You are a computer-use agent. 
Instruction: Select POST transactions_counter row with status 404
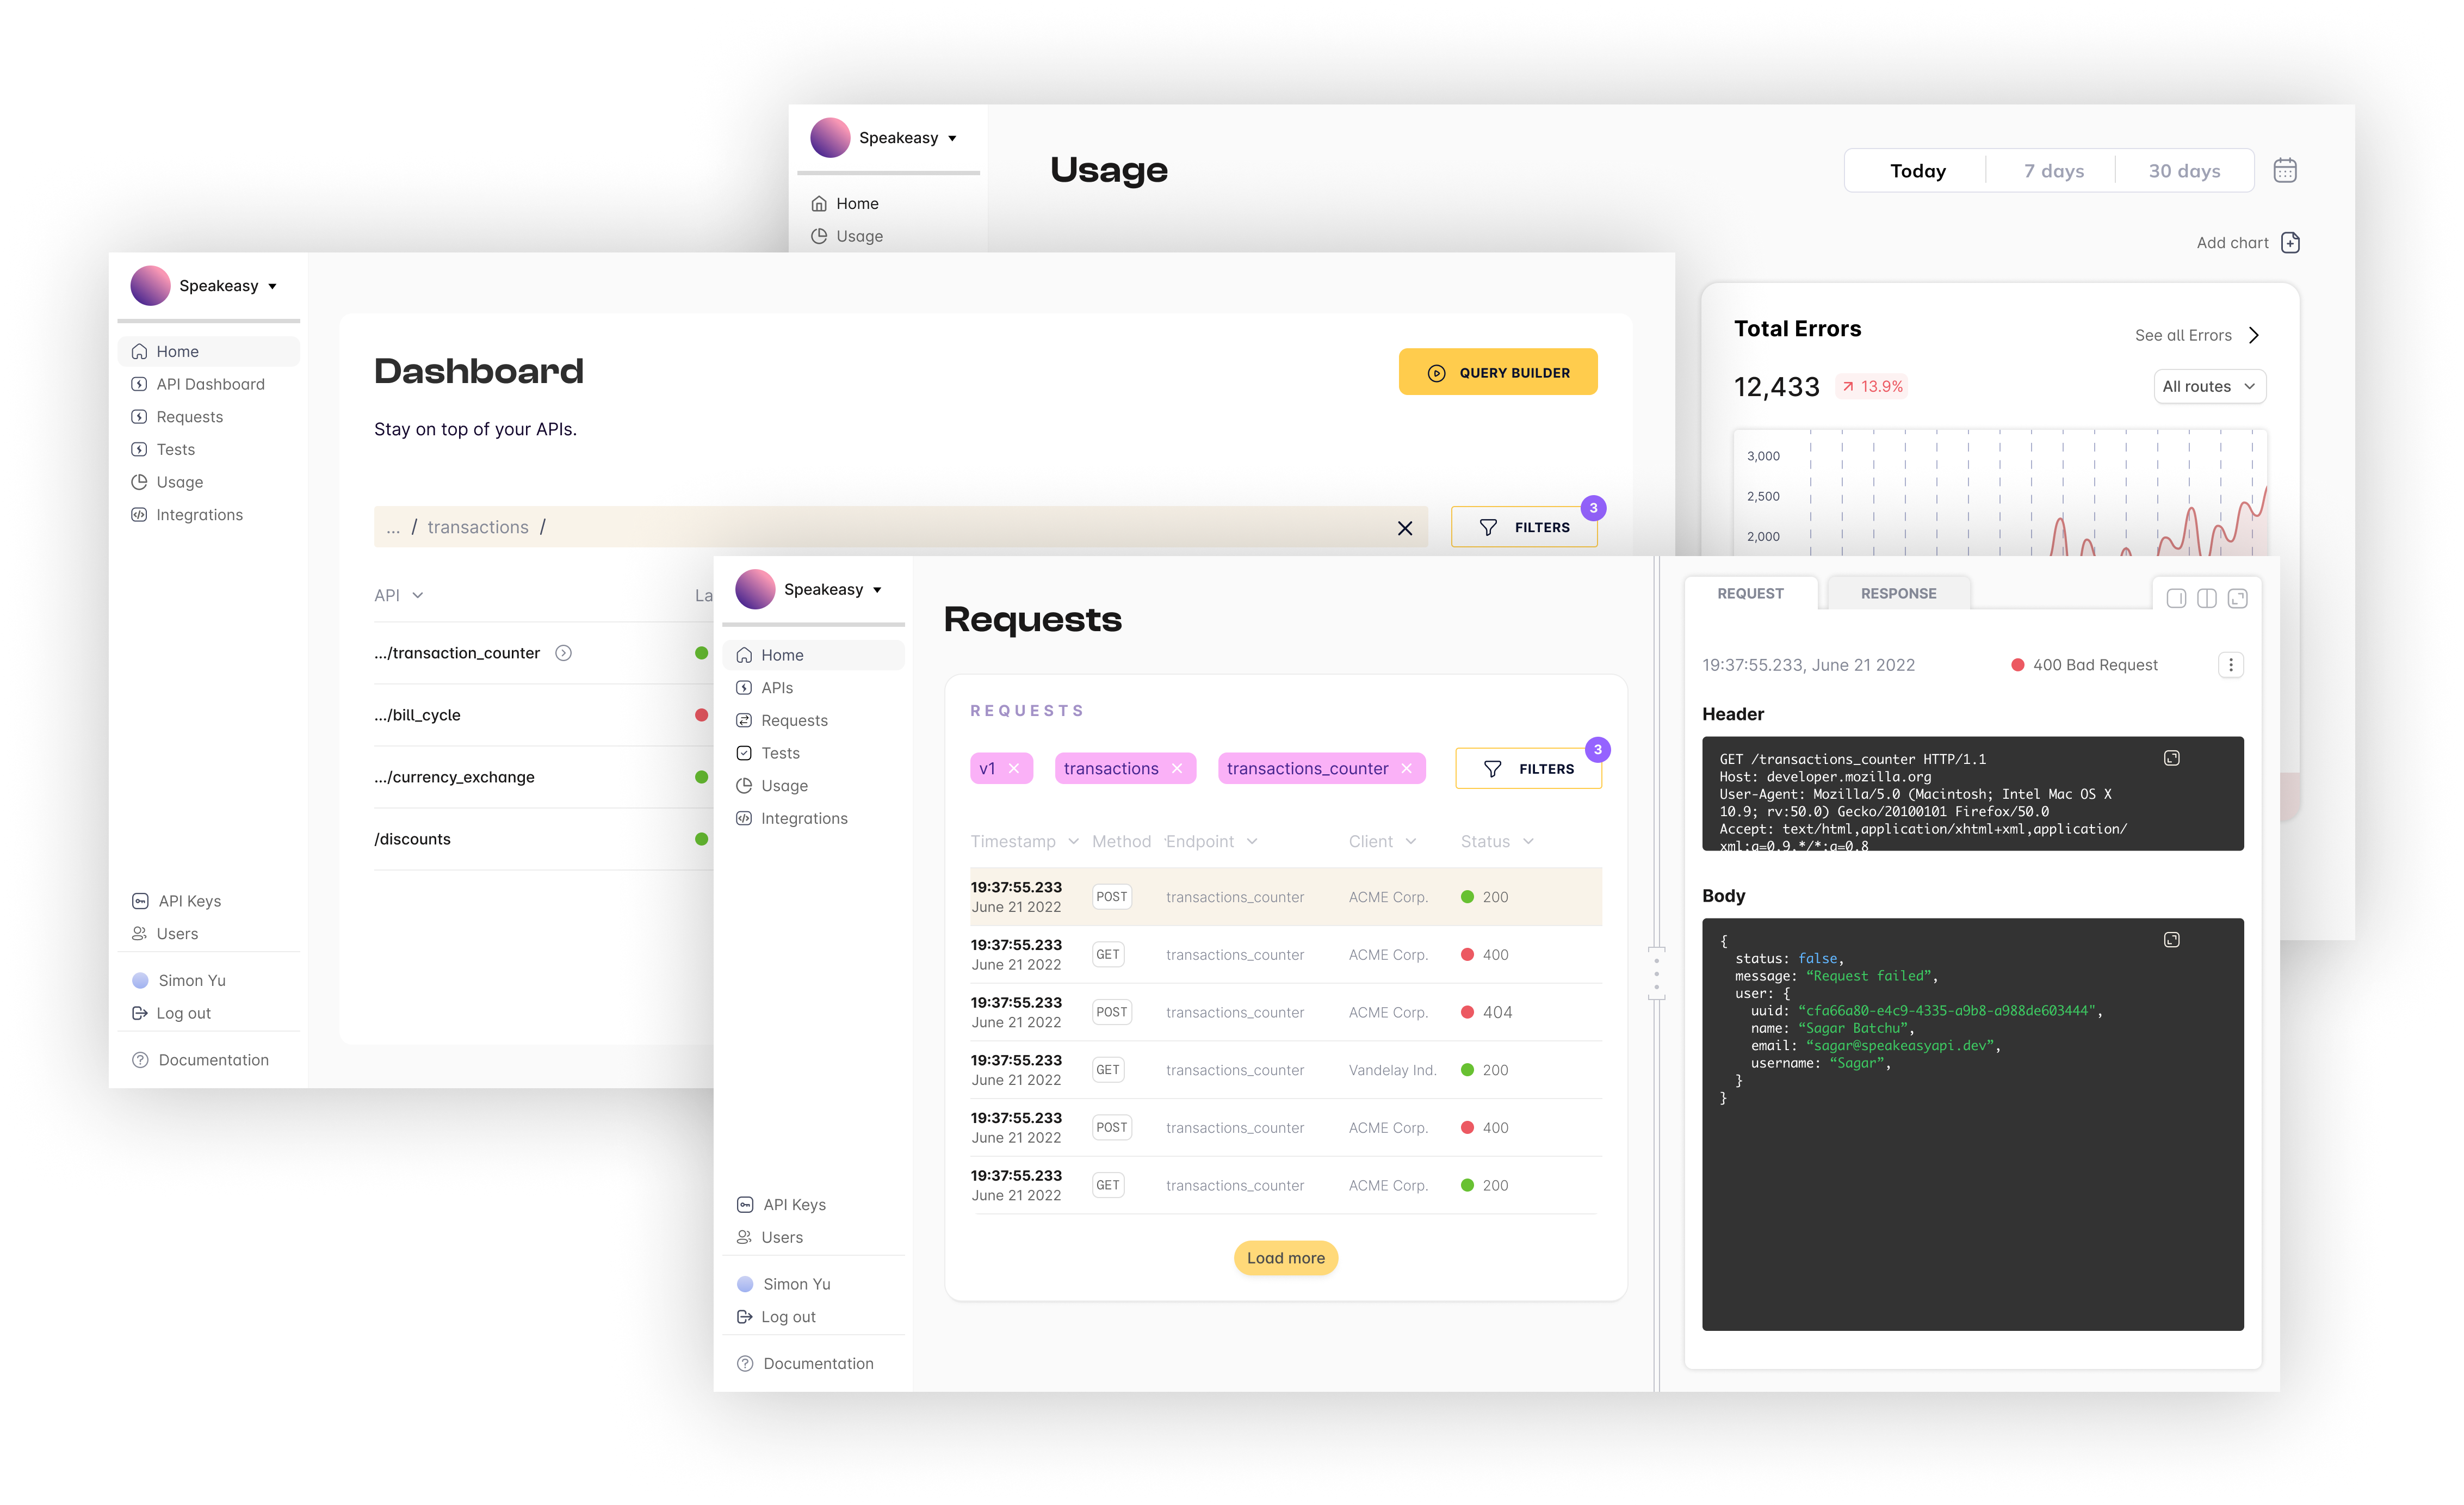tap(1285, 1013)
